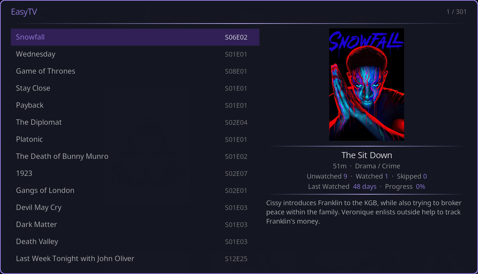
Task: Click the EasyTV title text
Action: point(24,12)
